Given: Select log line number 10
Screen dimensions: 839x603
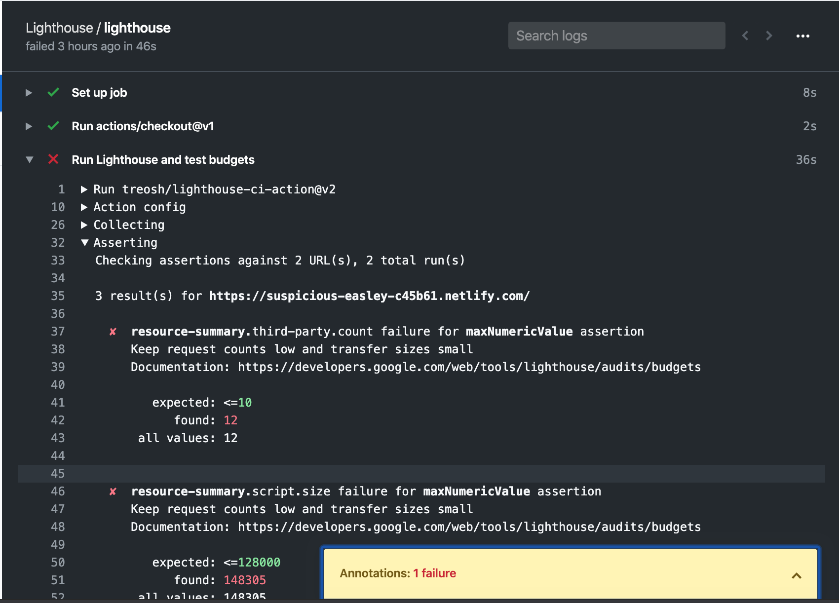Looking at the screenshot, I should coord(58,207).
